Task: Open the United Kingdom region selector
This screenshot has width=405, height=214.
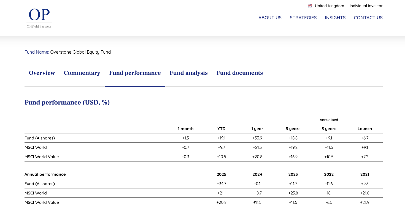Action: (x=330, y=6)
